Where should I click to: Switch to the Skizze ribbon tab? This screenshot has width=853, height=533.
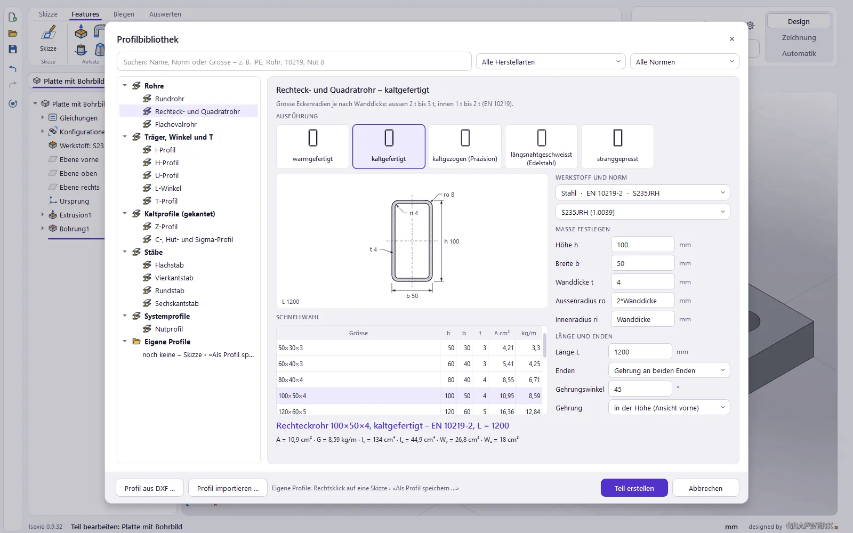point(48,14)
